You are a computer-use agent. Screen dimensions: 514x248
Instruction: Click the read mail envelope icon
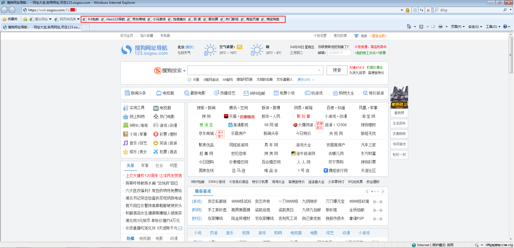point(433,26)
